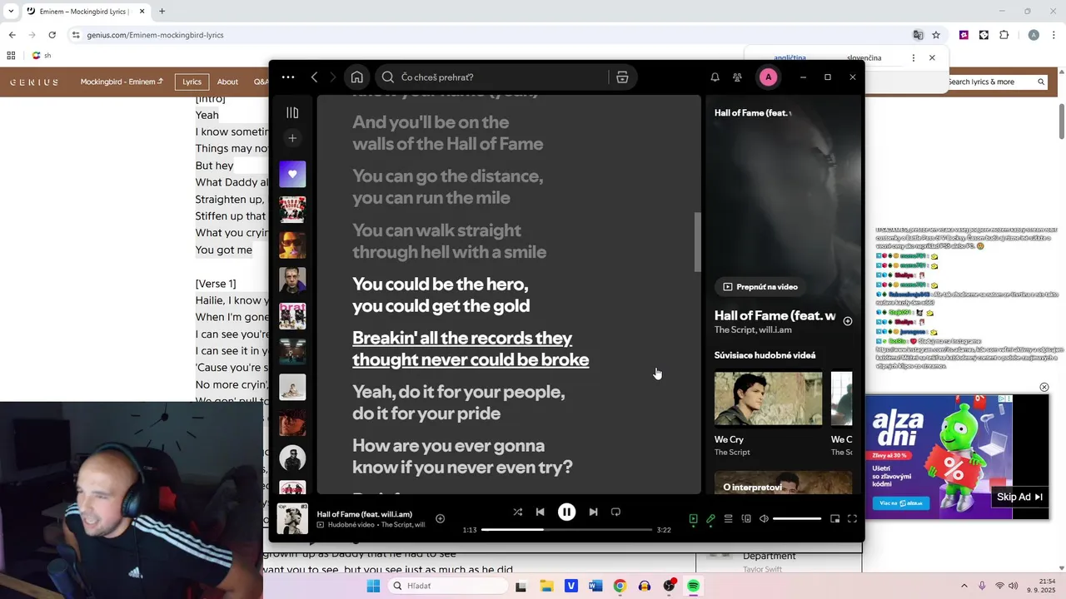Toggle the Now Playing view
This screenshot has height=599, width=1066.
coord(693,518)
